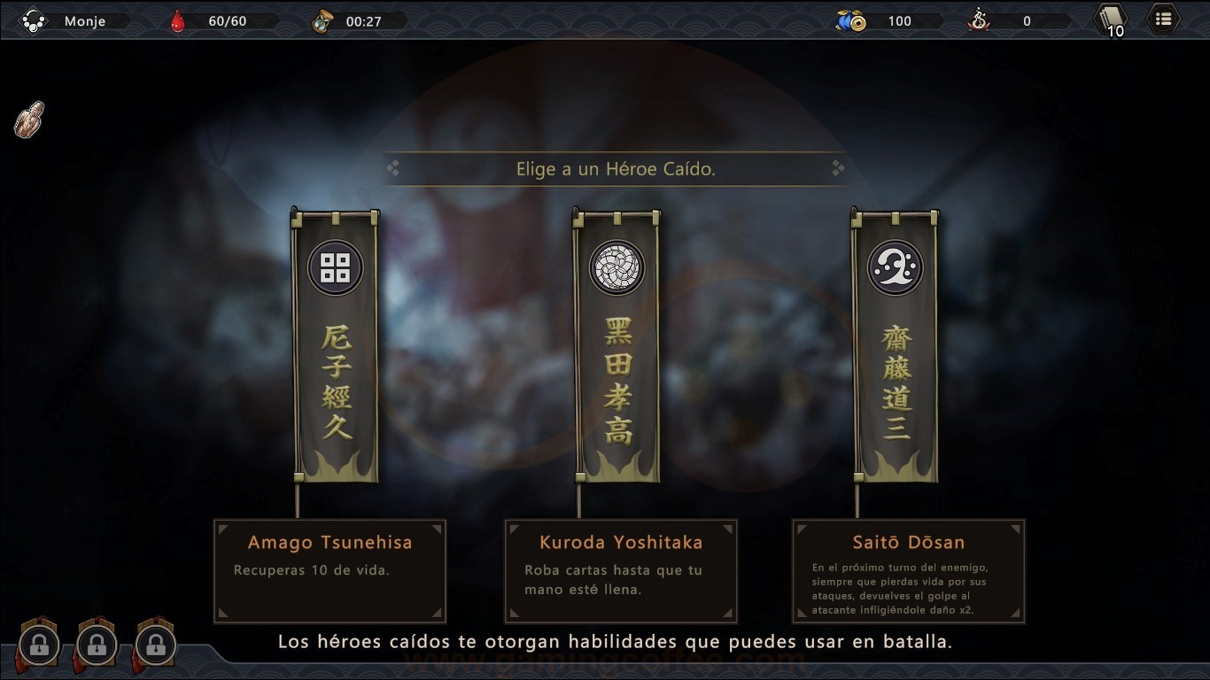Choose the Kuroda Yoshitaka banner
Screen dimensions: 1210x680
617,346
